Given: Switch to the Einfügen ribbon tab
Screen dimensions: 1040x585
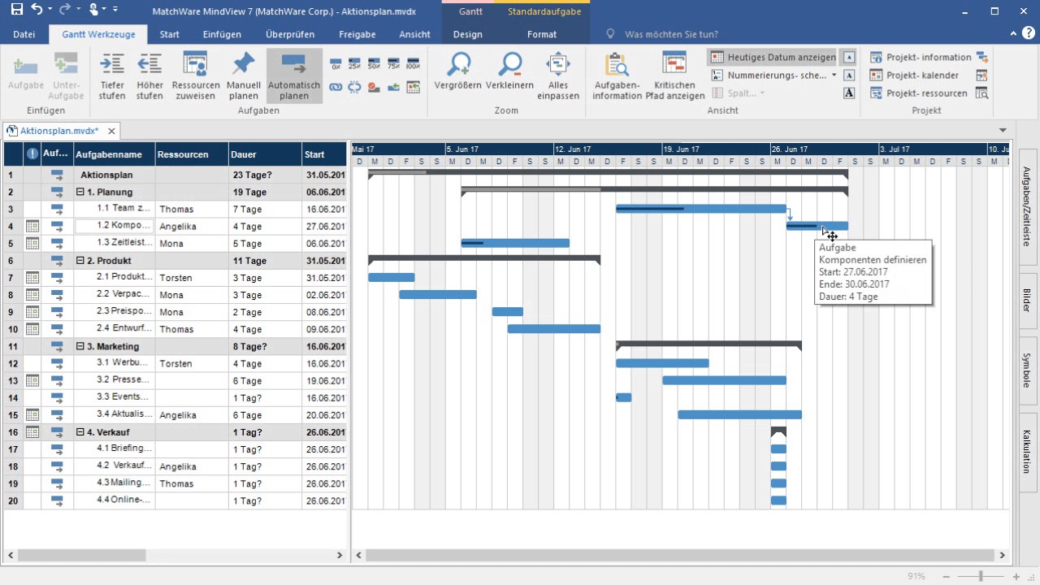Looking at the screenshot, I should [x=222, y=34].
